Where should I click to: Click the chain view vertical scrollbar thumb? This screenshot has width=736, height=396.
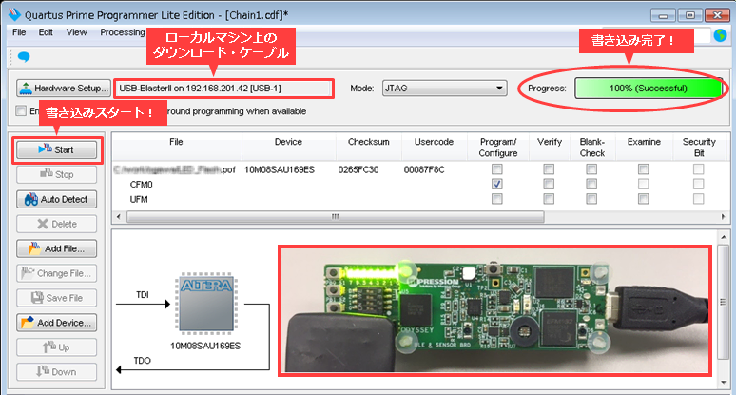tap(723, 302)
